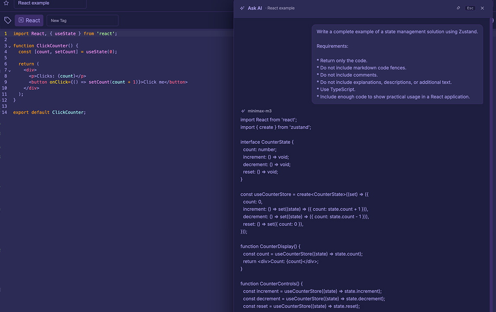The image size is (496, 312).
Task: Mark the snippet as favorite with the star
Action: [x=6, y=3]
